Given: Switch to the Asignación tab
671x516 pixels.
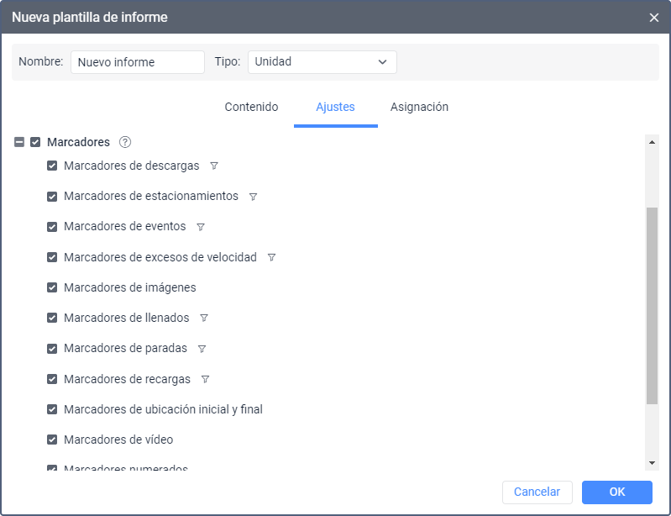Looking at the screenshot, I should point(419,108).
